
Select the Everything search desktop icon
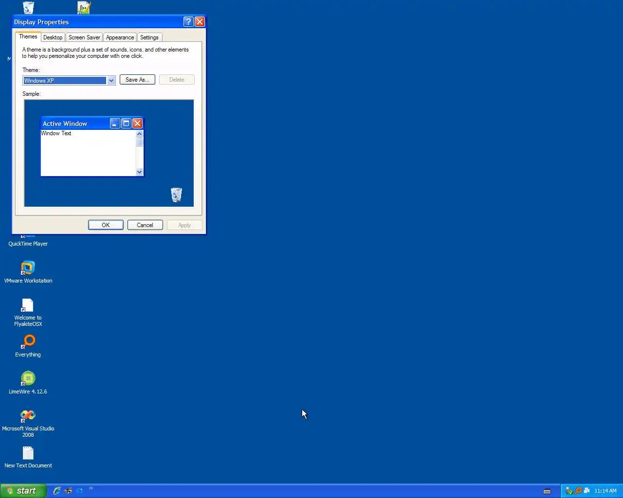click(28, 342)
